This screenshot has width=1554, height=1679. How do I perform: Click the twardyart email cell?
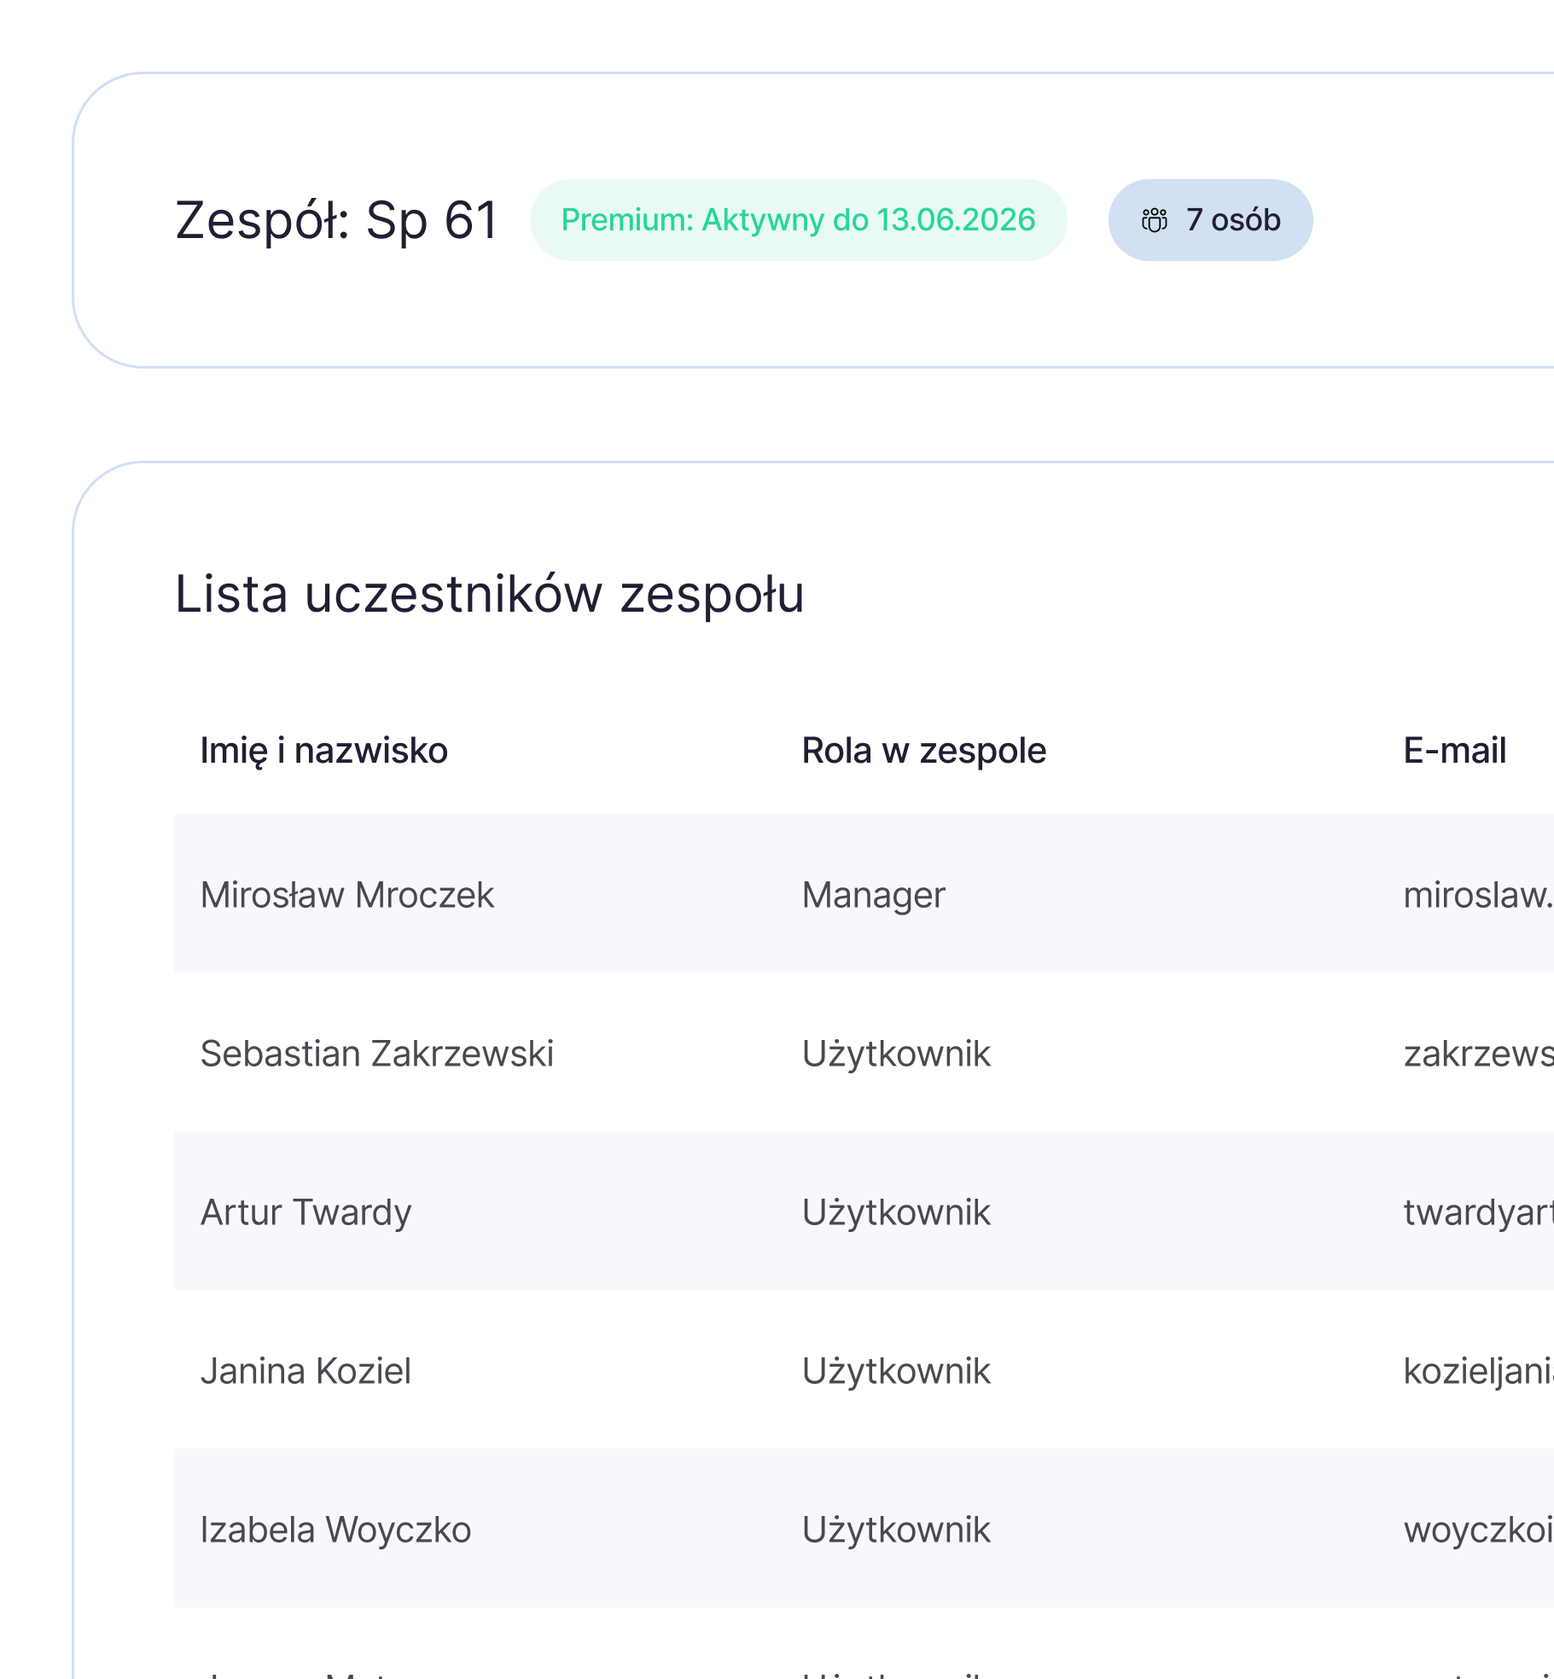point(1478,1212)
